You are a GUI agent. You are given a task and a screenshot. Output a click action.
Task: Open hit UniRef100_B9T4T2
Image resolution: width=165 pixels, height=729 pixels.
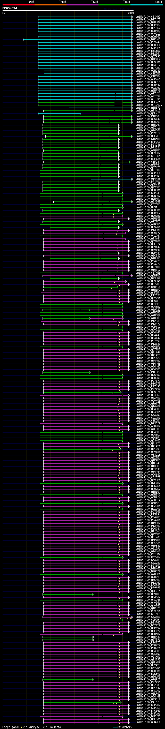(148, 20)
